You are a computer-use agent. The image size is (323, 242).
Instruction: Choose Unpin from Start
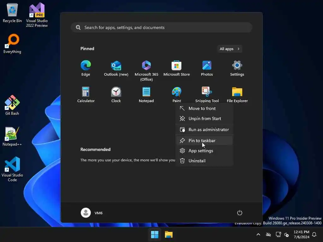click(x=204, y=118)
